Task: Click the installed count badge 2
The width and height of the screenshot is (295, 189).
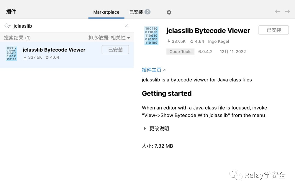Action: coord(147,12)
